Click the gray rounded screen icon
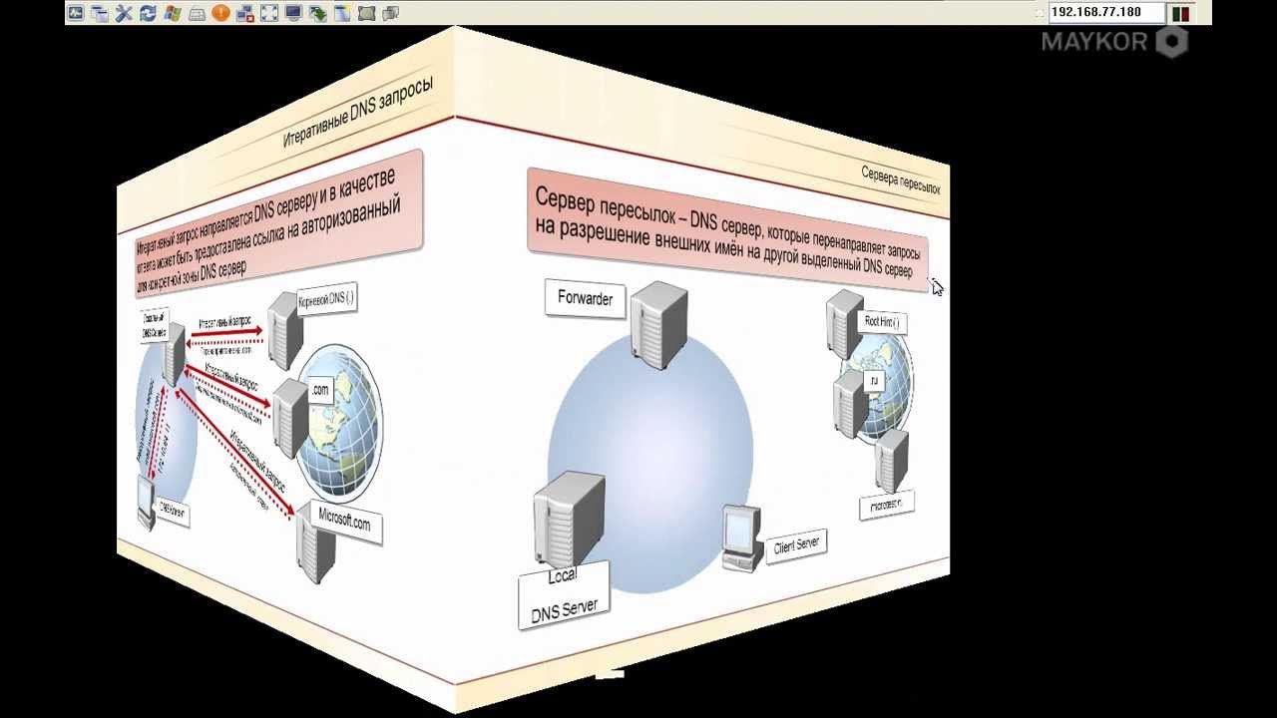This screenshot has width=1277, height=718. click(366, 13)
